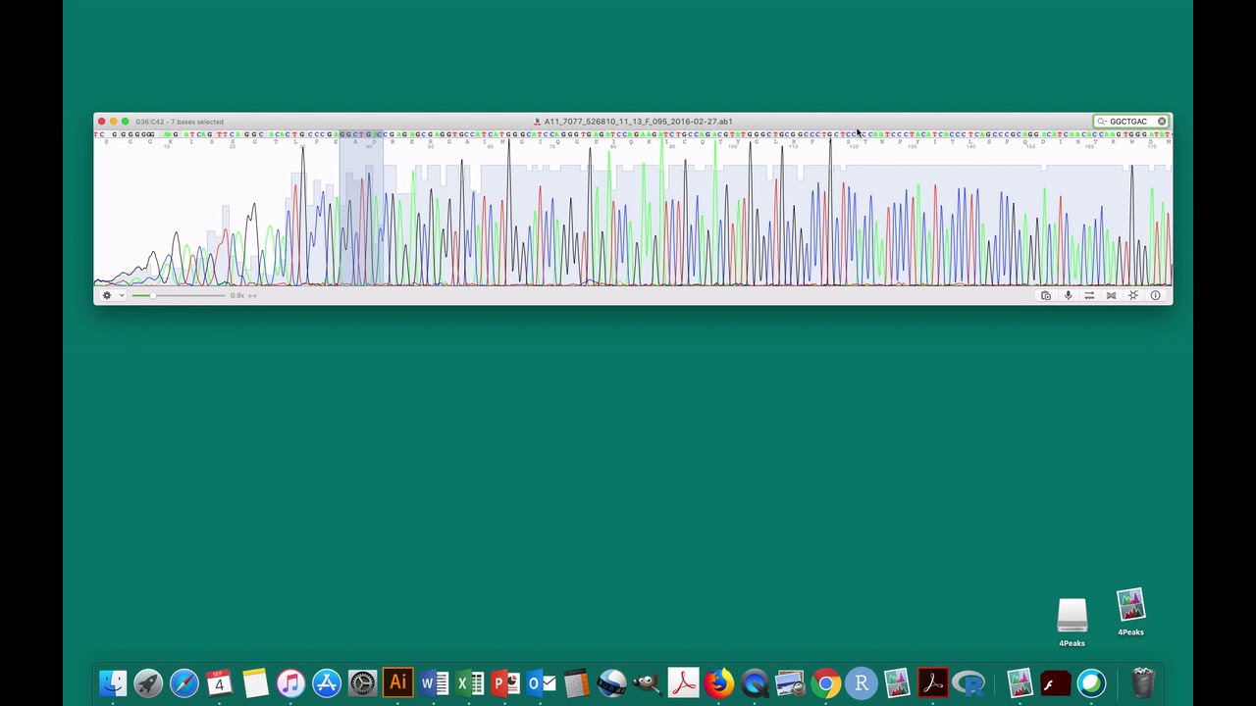Clear the search field with the X
1256x706 pixels.
(x=1162, y=122)
